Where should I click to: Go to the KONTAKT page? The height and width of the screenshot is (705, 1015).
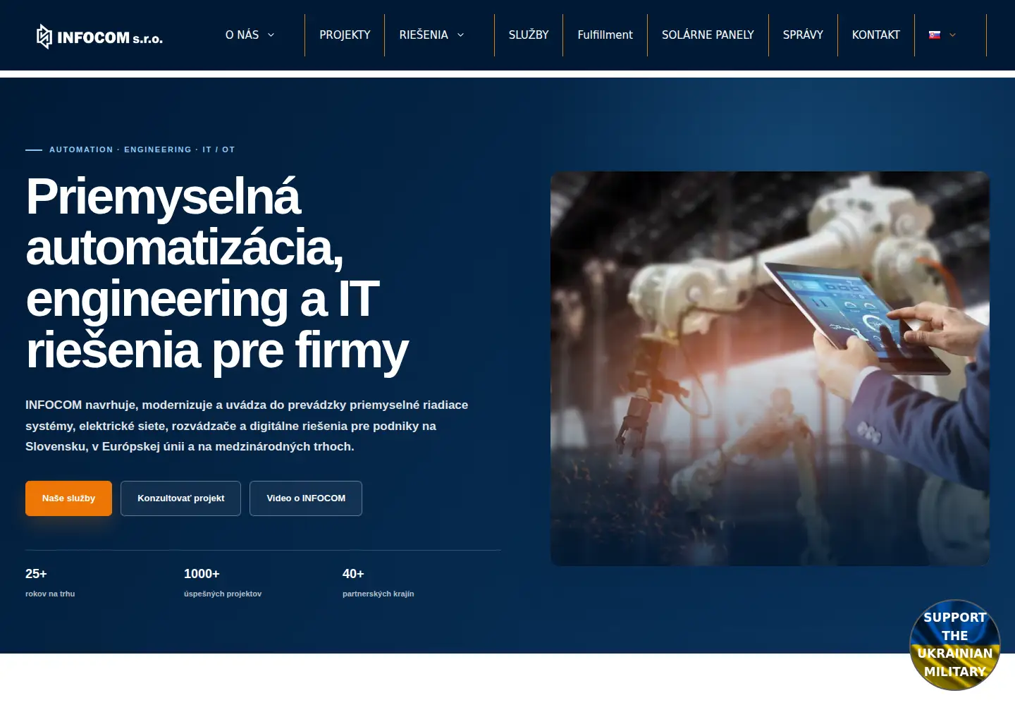click(876, 35)
